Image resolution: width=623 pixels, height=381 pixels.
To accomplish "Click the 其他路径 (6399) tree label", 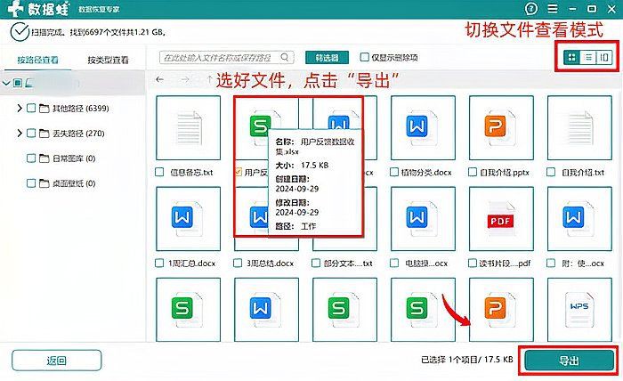I will click(x=81, y=108).
